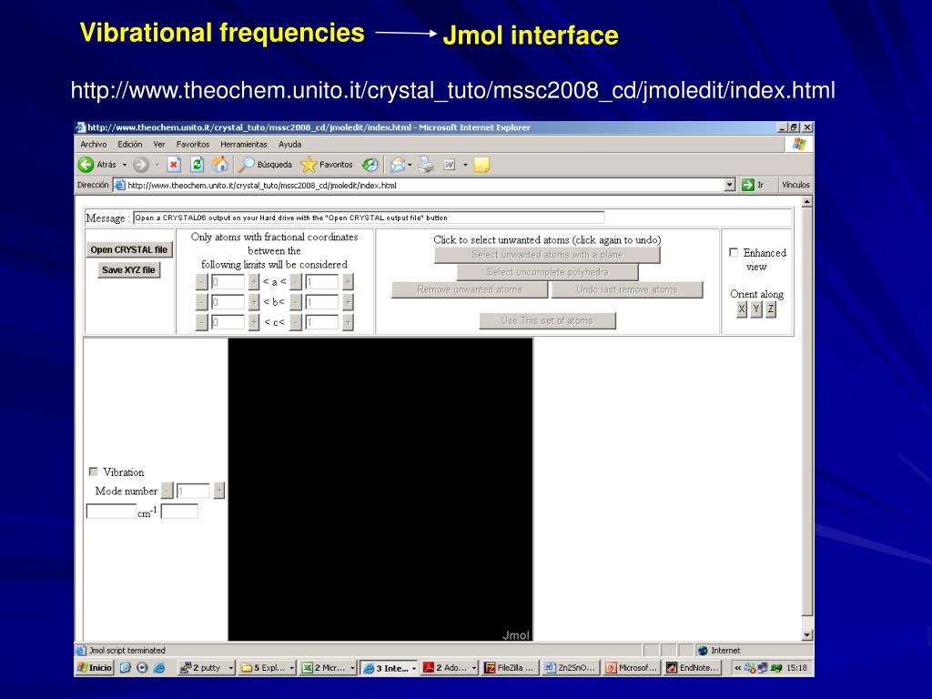Toggle the Vibration checkbox
The image size is (932, 699).
pos(94,471)
